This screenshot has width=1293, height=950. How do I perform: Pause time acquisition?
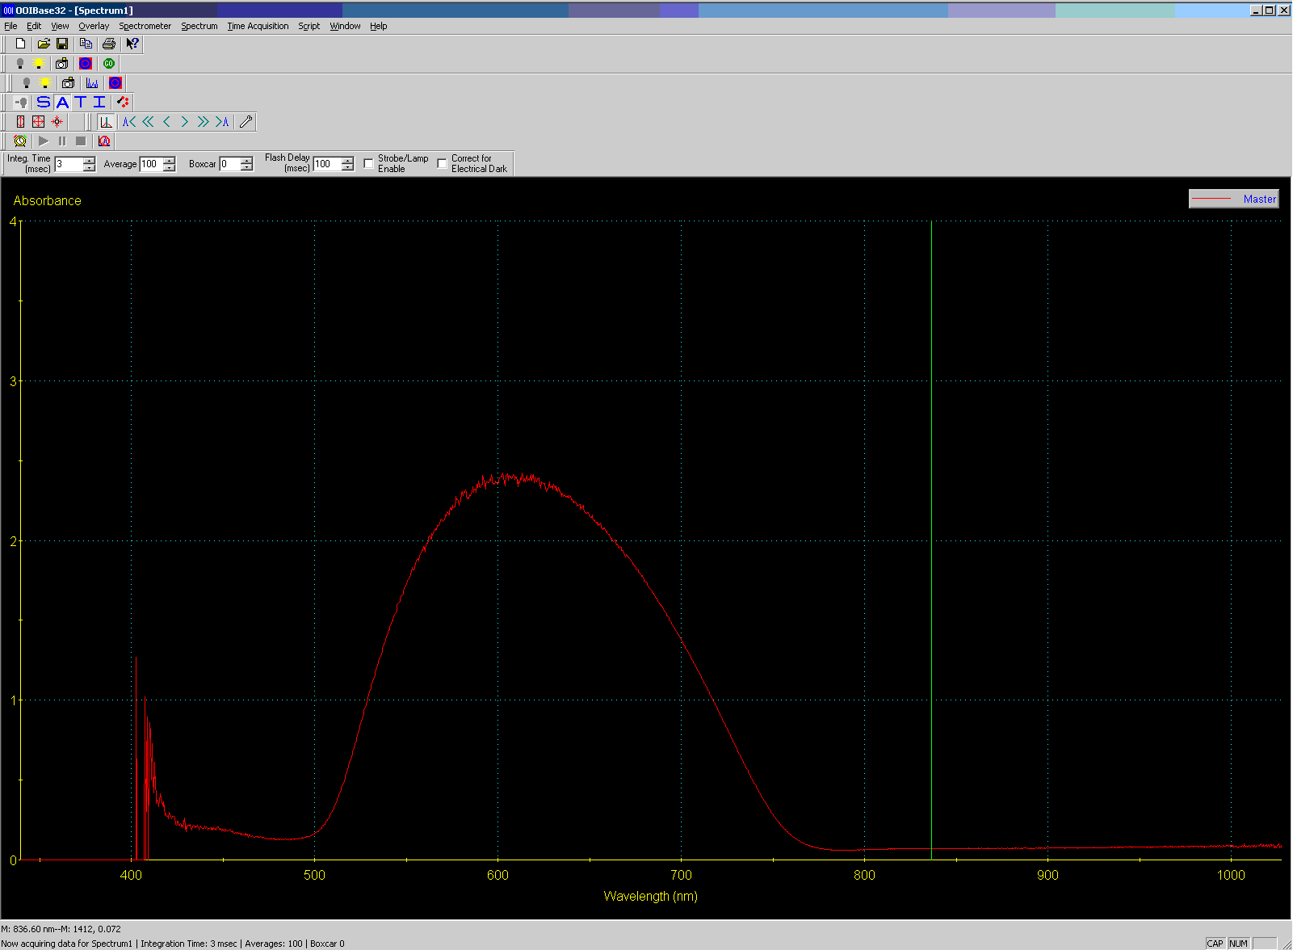coord(62,141)
